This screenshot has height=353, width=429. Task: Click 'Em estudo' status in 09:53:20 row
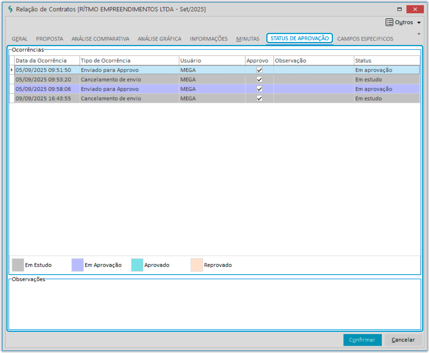(368, 79)
